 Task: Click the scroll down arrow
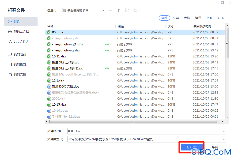[227, 117]
